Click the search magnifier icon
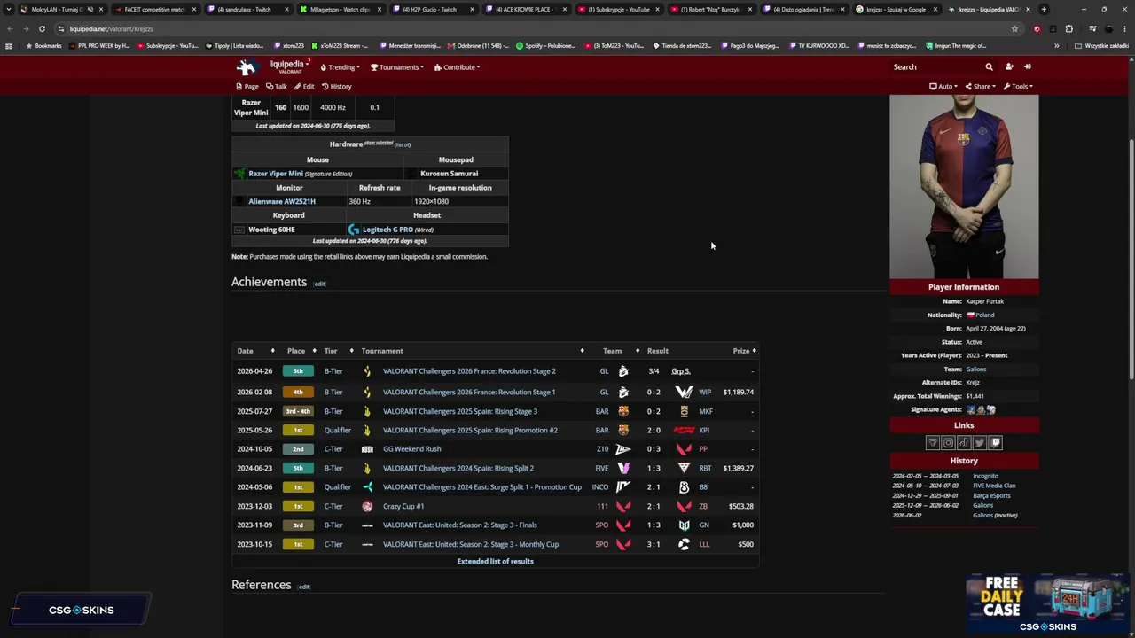 (989, 66)
